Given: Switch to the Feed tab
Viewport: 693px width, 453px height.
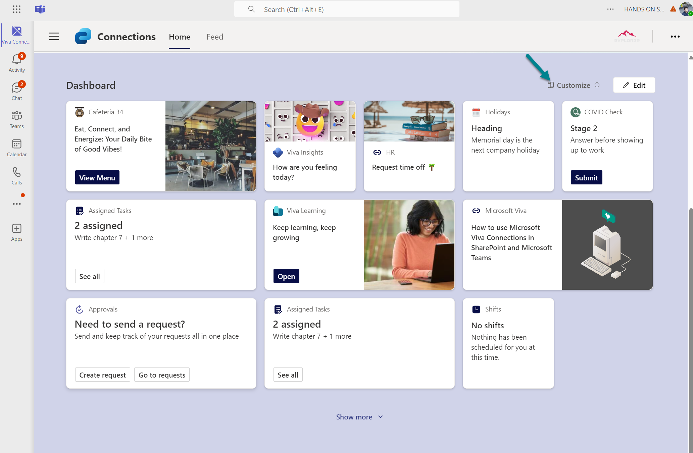Looking at the screenshot, I should (215, 37).
